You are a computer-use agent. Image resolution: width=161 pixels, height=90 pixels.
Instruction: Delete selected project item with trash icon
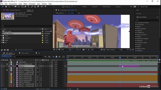(16, 50)
